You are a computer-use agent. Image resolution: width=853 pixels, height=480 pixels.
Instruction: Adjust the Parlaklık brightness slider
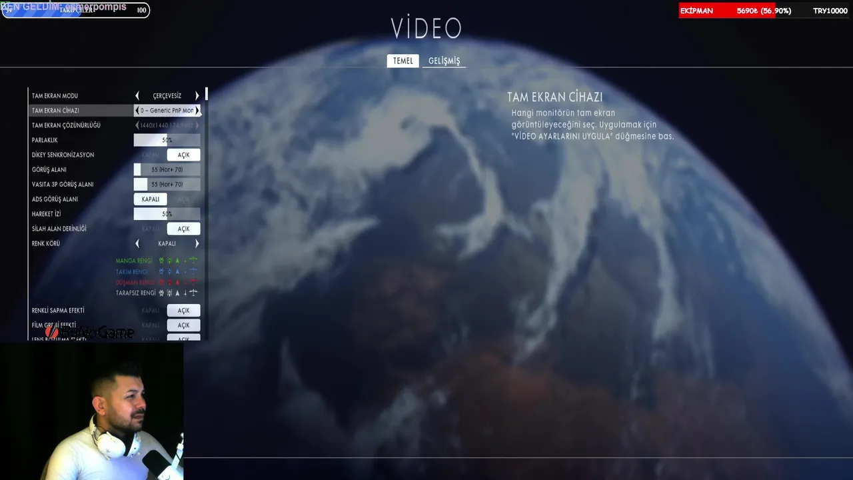click(x=167, y=140)
